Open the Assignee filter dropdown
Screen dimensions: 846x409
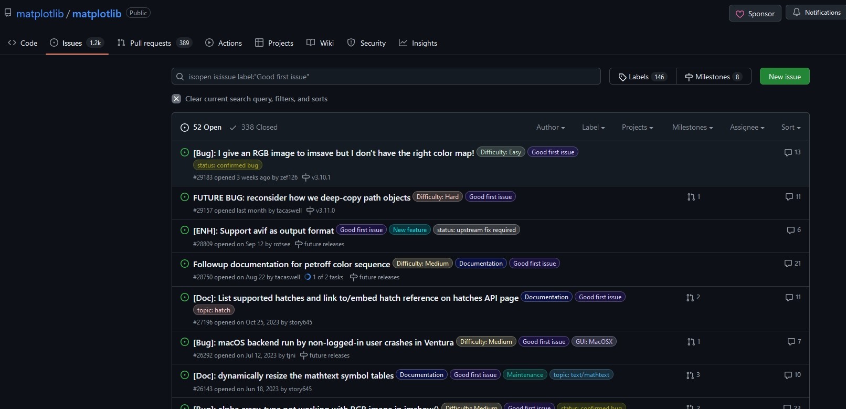(747, 127)
